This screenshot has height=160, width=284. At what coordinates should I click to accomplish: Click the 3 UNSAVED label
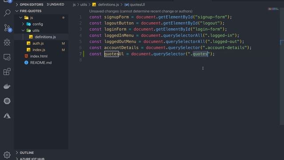tap(55, 4)
